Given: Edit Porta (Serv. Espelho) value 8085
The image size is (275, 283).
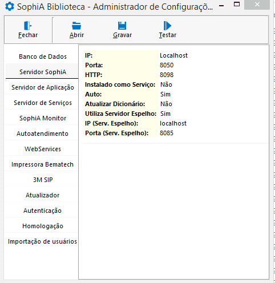Looking at the screenshot, I should (167, 133).
